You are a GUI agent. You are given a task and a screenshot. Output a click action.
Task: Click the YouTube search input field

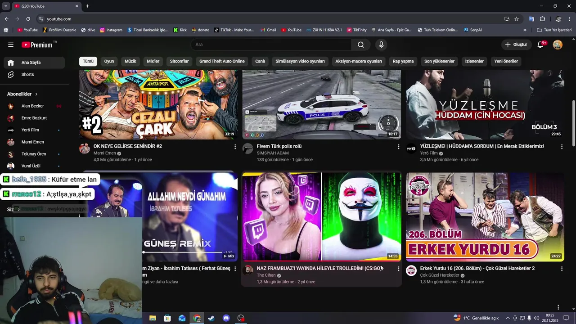(x=271, y=45)
